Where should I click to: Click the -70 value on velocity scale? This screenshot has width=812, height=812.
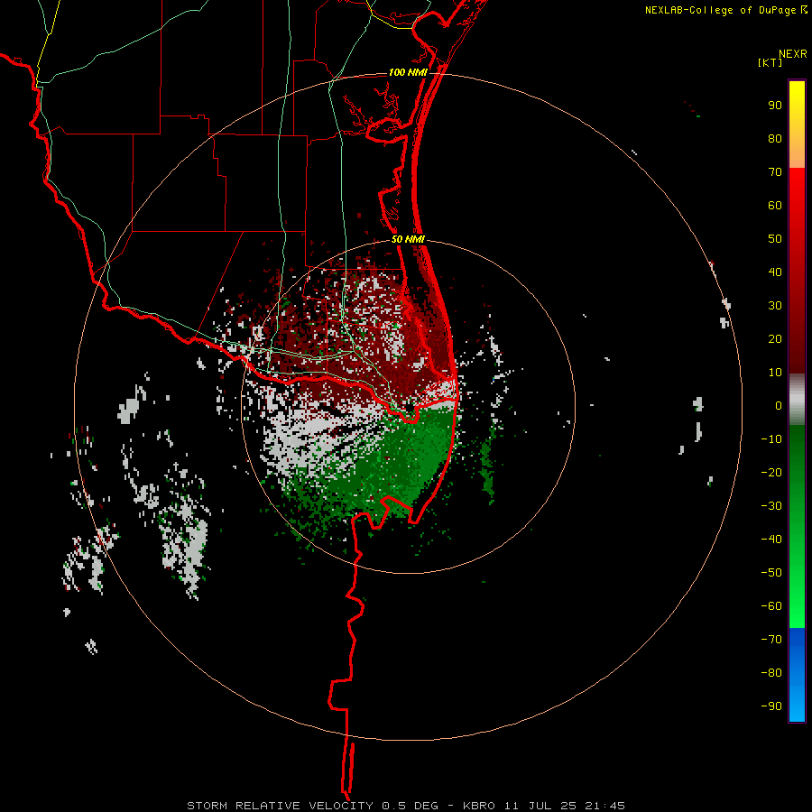point(771,639)
